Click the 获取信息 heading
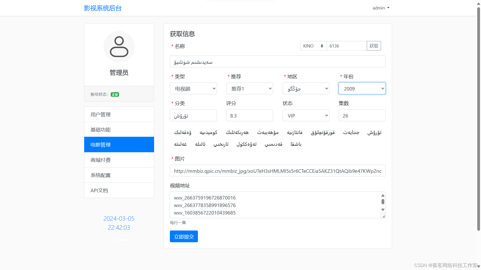 (x=182, y=34)
